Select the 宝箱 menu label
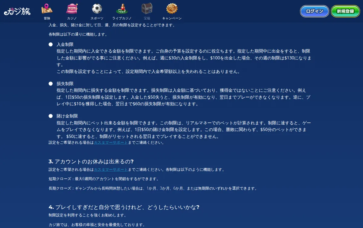The image size is (363, 228). click(x=147, y=18)
